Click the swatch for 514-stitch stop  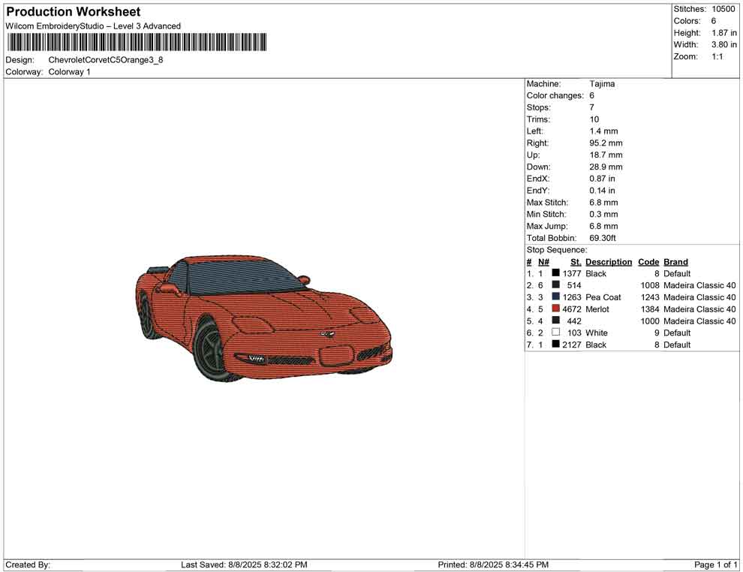[x=555, y=285]
